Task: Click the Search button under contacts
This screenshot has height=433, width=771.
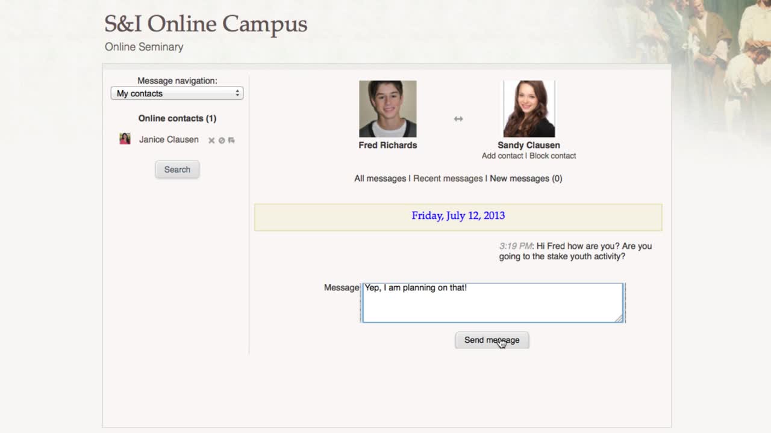Action: click(177, 170)
